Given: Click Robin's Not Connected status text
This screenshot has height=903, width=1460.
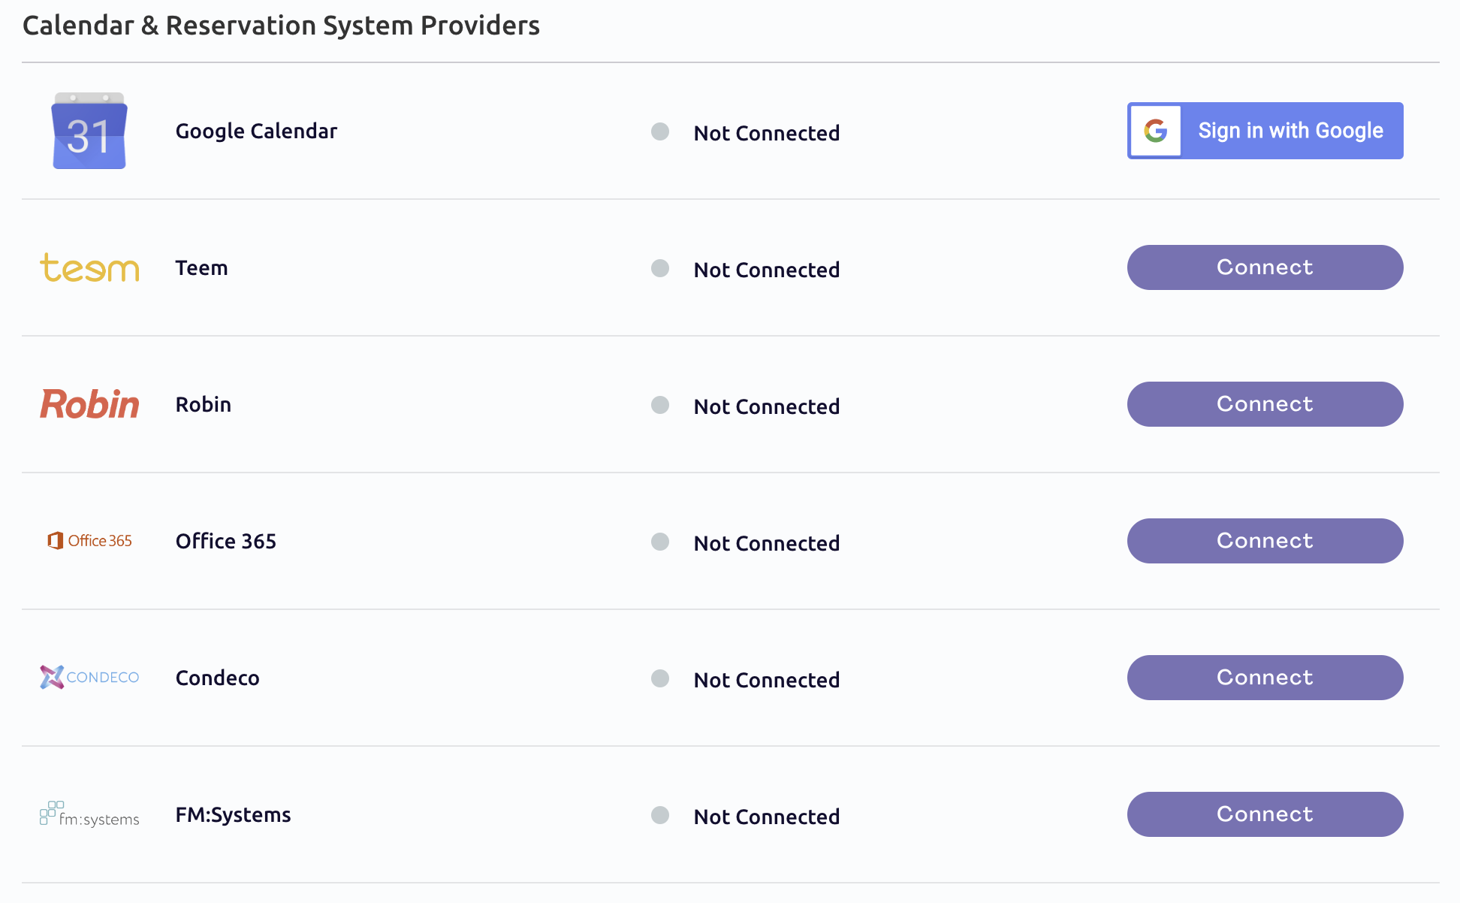Looking at the screenshot, I should [x=767, y=406].
